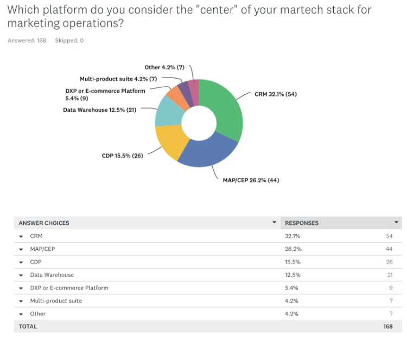The width and height of the screenshot is (407, 342).
Task: Expand the CDP answer row arrow
Action: pos(21,262)
